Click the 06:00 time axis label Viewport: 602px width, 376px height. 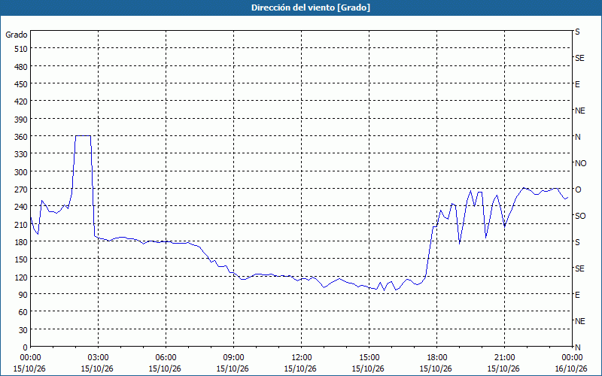[x=166, y=358]
